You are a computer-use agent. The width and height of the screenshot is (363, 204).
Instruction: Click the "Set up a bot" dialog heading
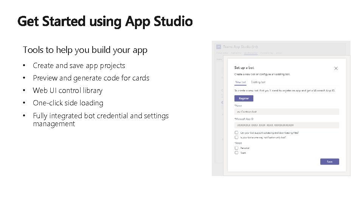point(244,68)
